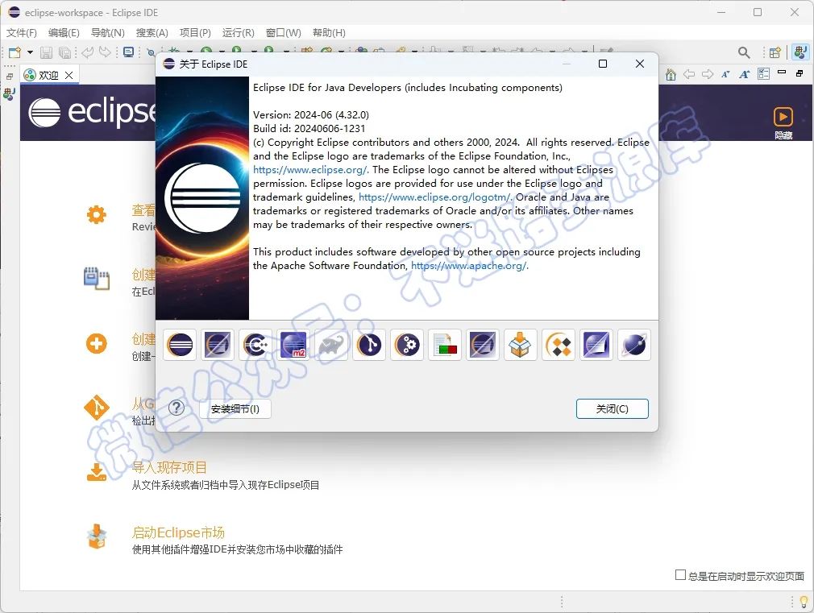
Task: Open help via the question mark icon
Action: pos(177,408)
